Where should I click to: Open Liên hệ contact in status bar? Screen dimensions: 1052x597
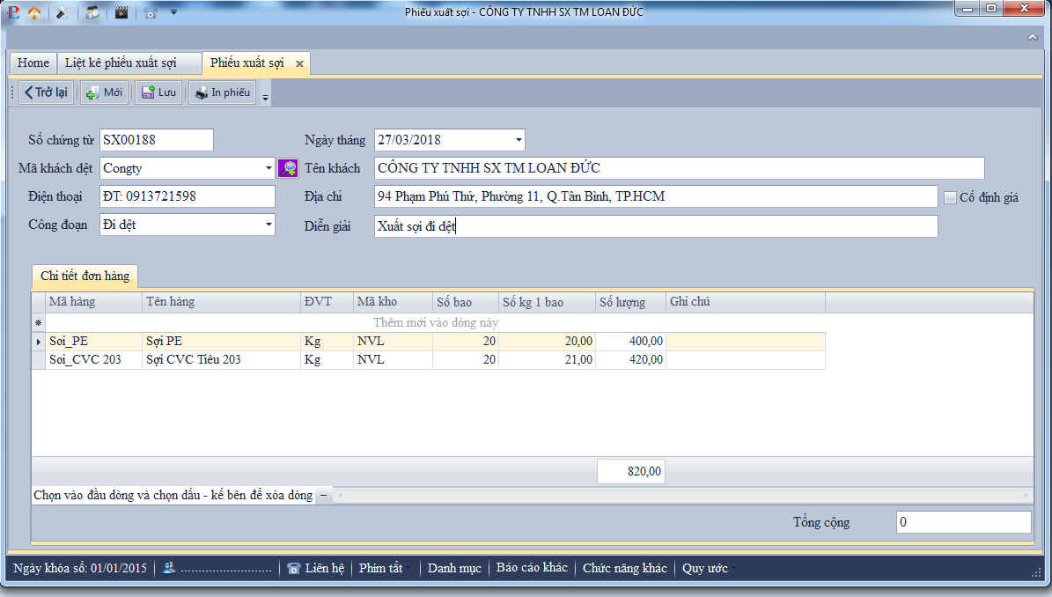click(x=315, y=568)
